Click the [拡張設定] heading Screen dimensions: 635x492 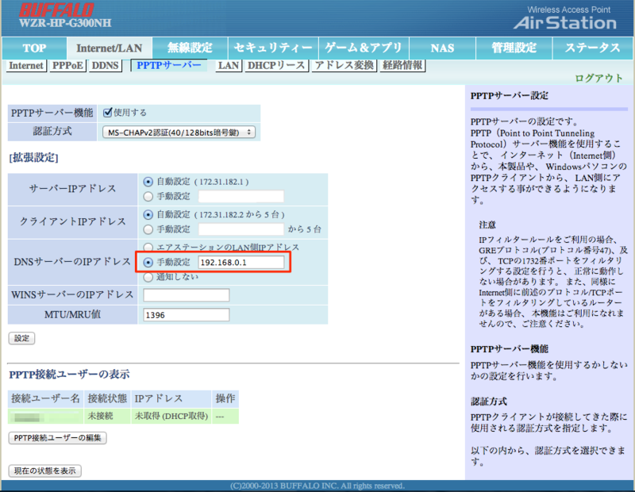33,158
